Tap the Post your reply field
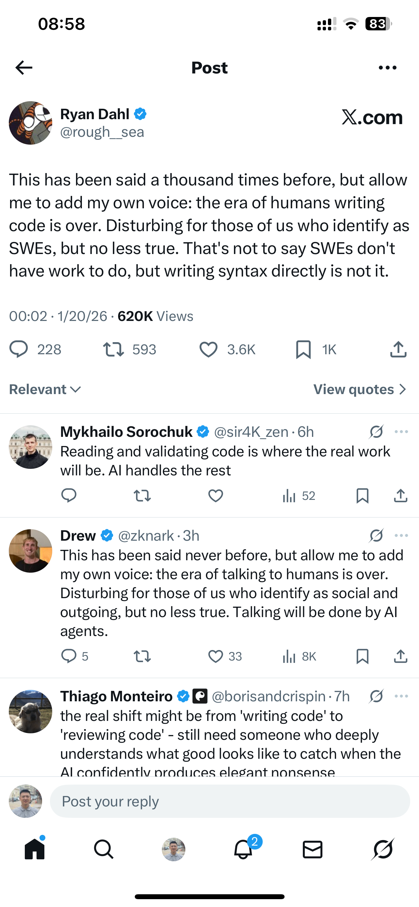 (x=230, y=801)
